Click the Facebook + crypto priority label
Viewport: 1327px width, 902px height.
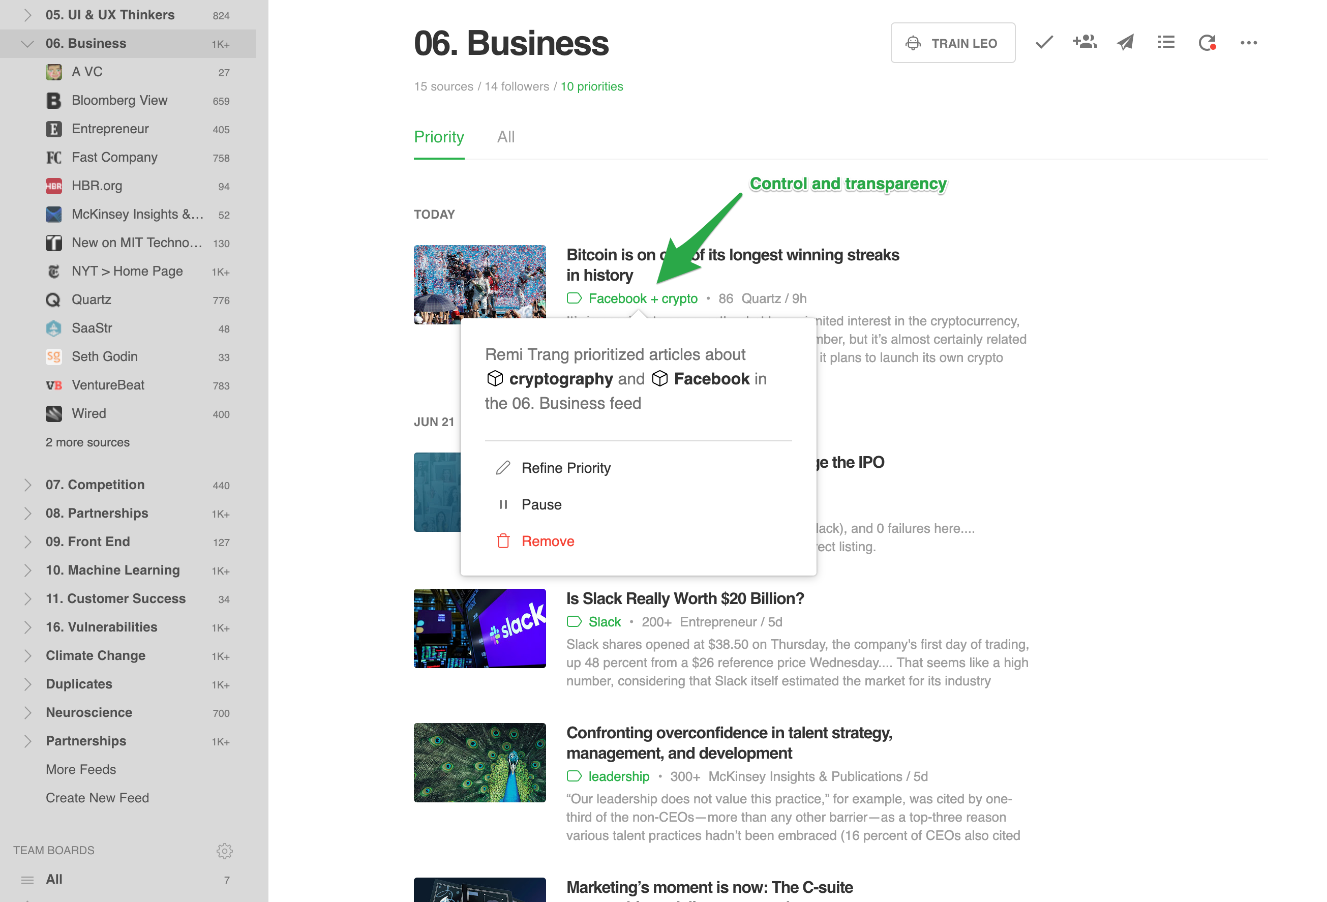[643, 298]
